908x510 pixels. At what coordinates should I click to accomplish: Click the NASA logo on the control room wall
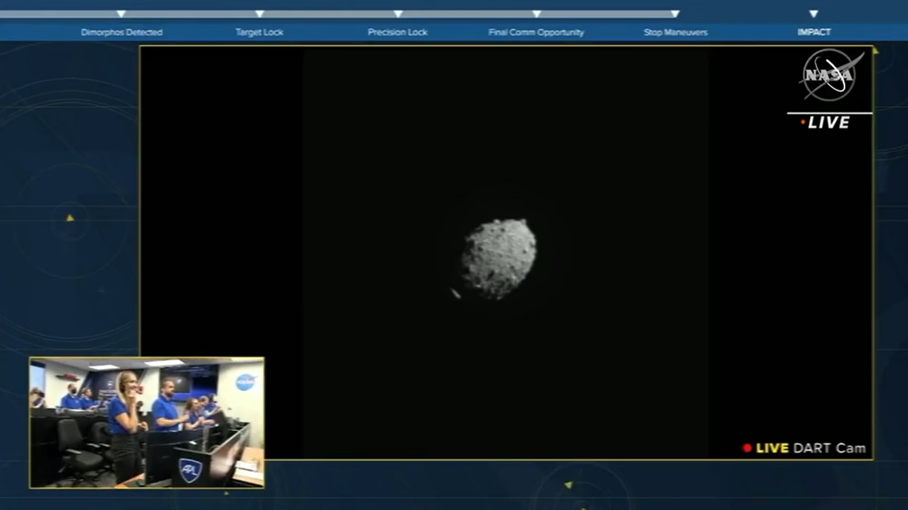click(245, 382)
